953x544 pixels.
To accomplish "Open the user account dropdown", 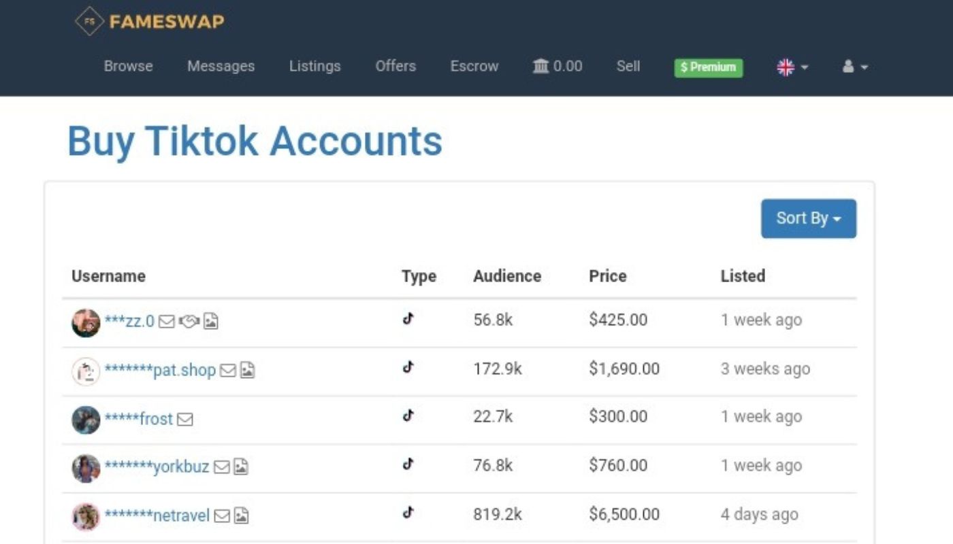I will pyautogui.click(x=855, y=67).
